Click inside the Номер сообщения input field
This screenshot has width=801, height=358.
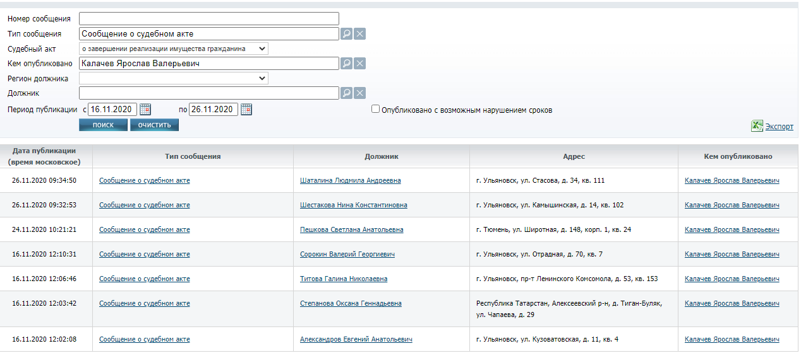point(208,19)
